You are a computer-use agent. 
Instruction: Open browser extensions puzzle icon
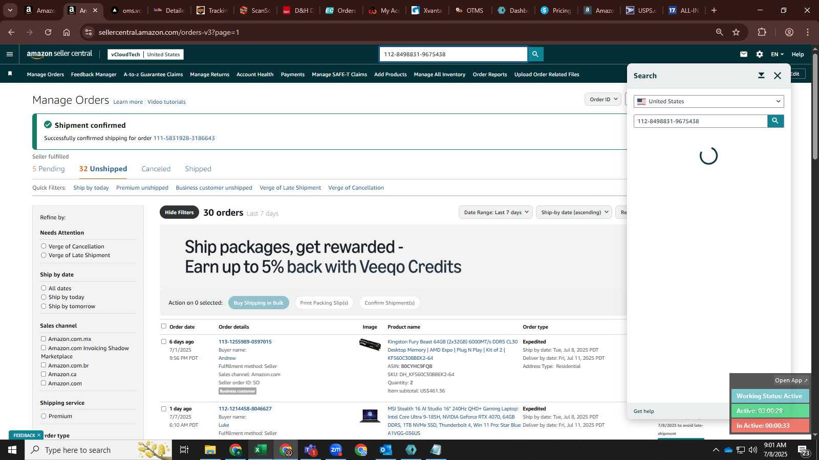762,32
